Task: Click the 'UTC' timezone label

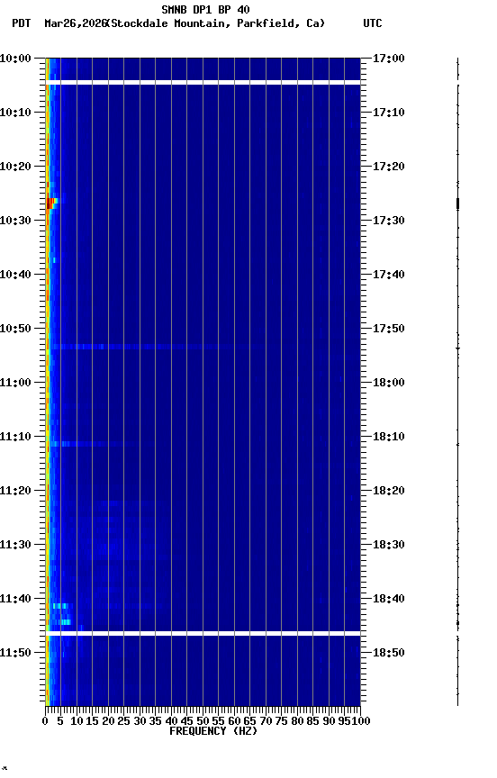Action: [373, 23]
